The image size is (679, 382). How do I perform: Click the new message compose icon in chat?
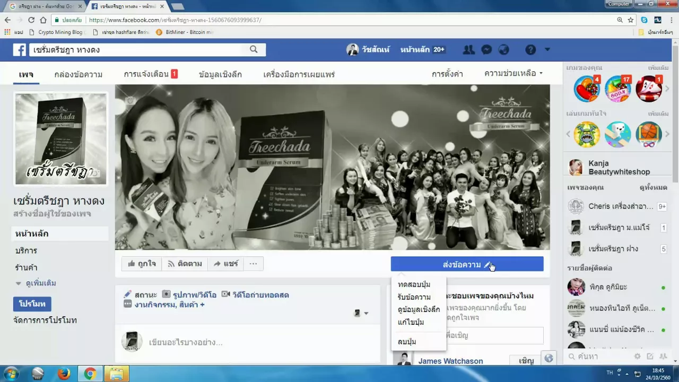[650, 357]
